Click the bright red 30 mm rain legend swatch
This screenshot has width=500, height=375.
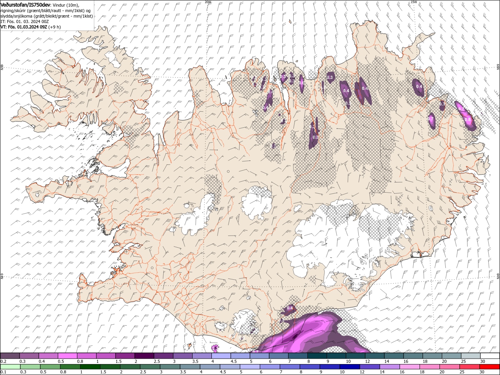coord(489,367)
